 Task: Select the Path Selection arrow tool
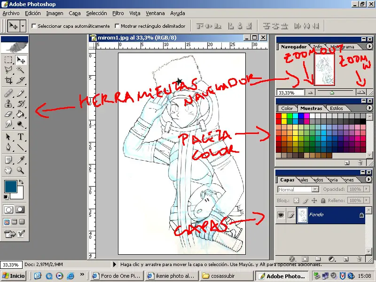[8, 137]
